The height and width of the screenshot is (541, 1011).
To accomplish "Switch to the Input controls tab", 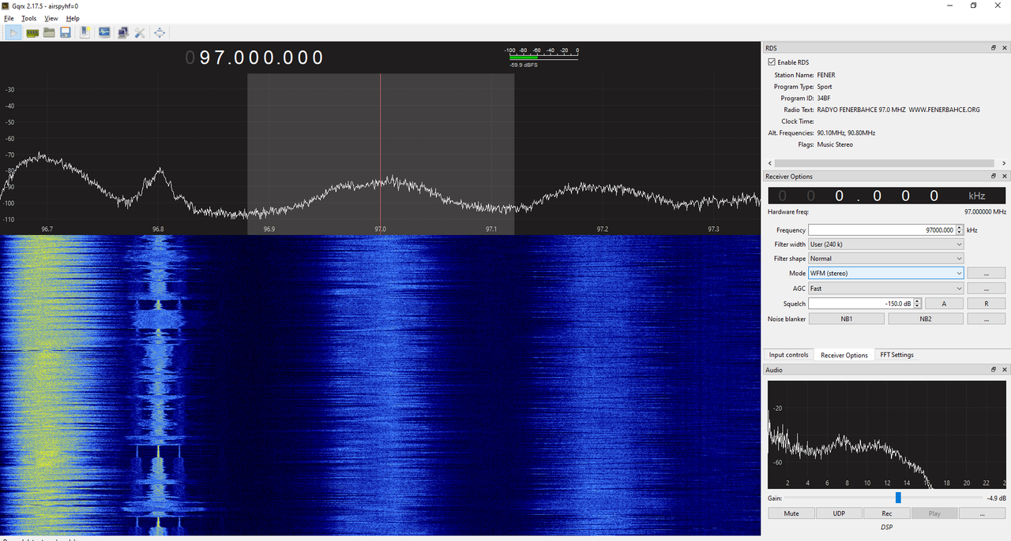I will [x=788, y=355].
